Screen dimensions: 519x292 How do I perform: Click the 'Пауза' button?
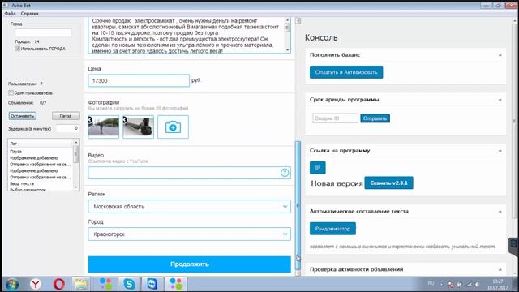66,116
